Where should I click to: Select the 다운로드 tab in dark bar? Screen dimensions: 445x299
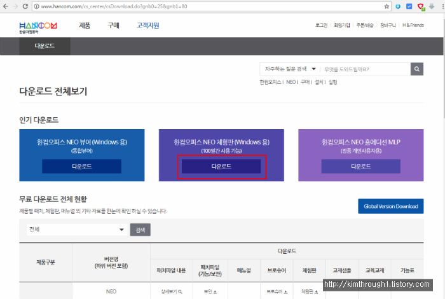pos(44,46)
